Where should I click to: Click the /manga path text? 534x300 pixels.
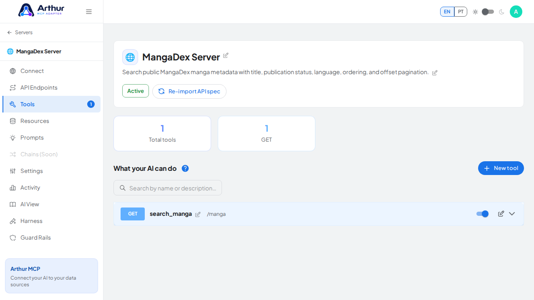[216, 214]
